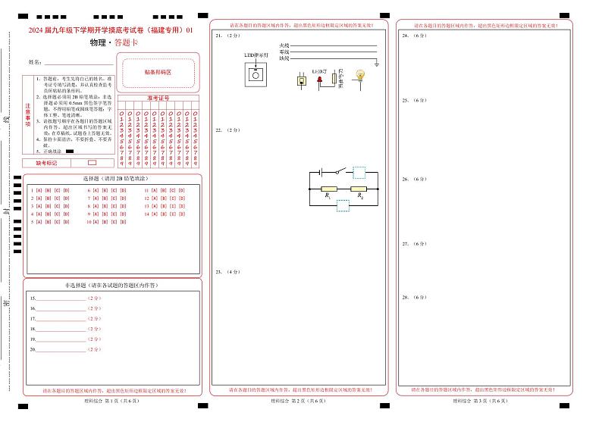Viewport: 602px width, 425px height.
Task: Fill bubble [C] for question 8
Action: (114, 206)
